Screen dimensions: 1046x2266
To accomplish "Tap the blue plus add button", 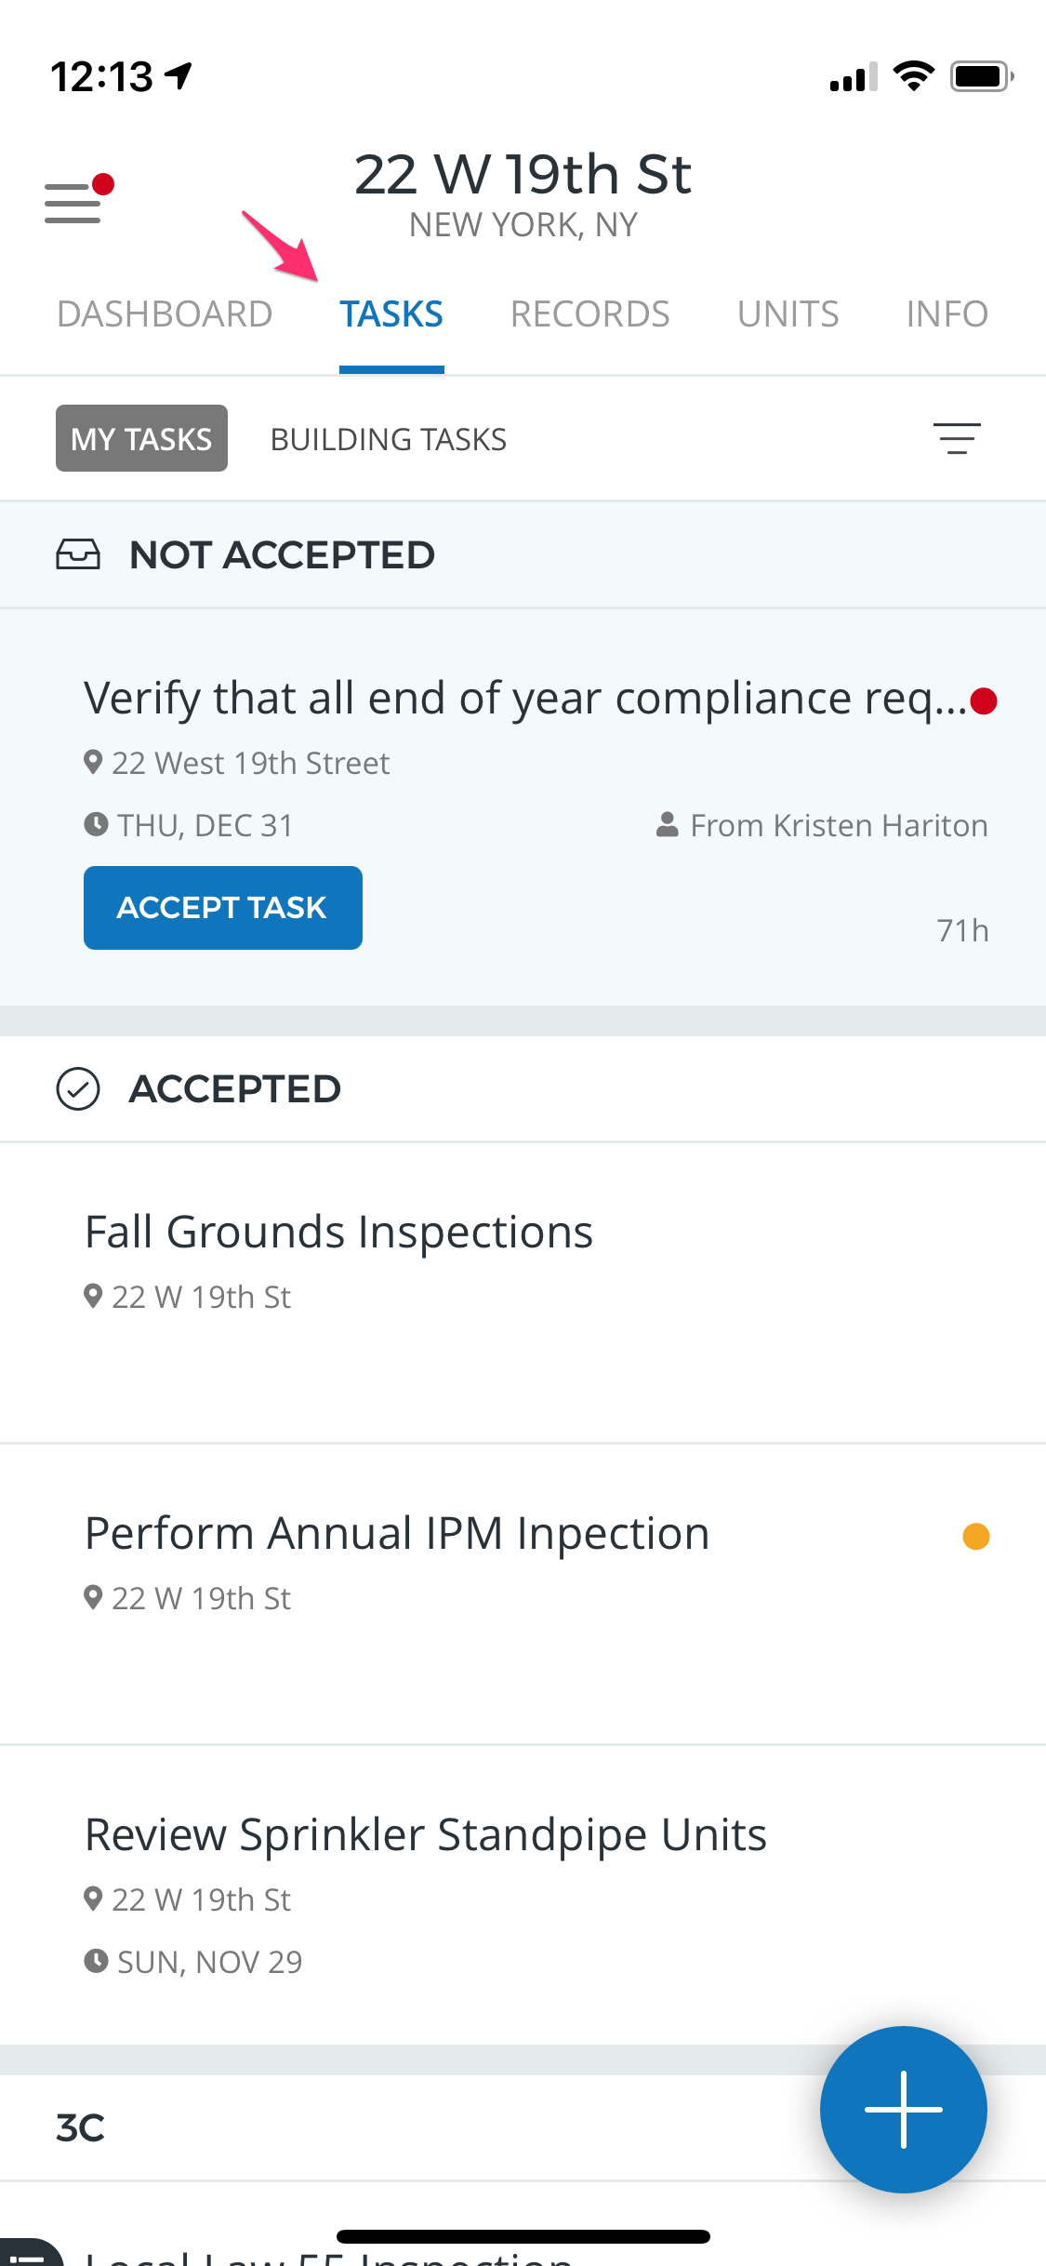I will tap(903, 2109).
